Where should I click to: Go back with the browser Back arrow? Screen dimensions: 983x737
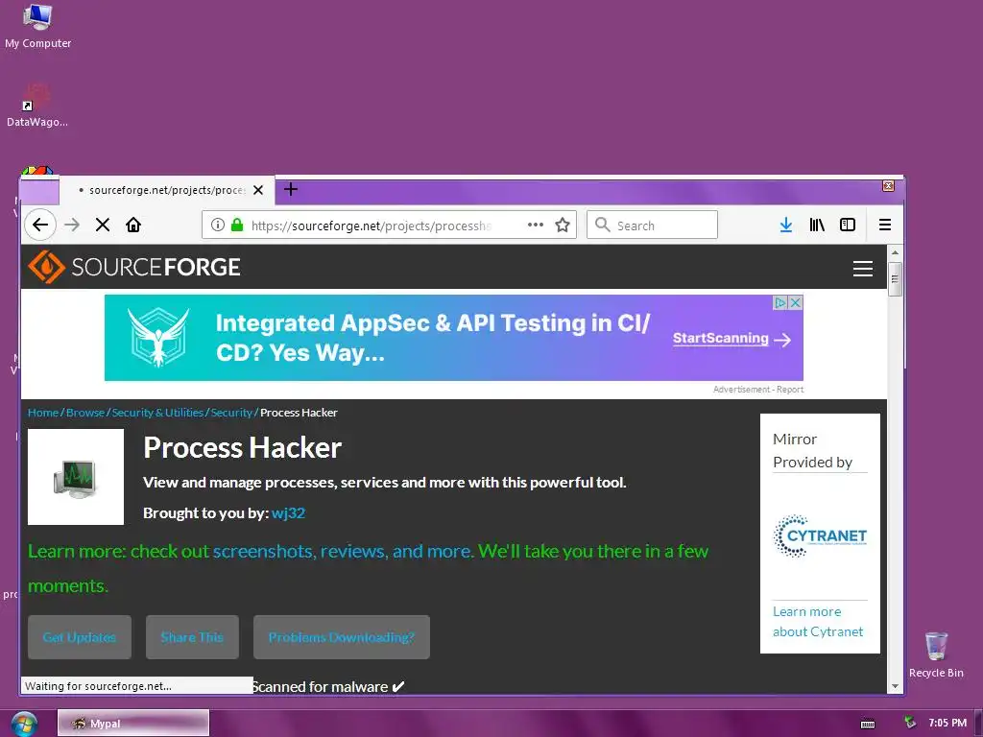tap(40, 225)
